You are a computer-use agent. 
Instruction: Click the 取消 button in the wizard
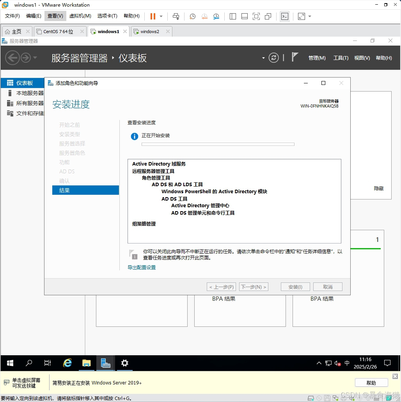(328, 287)
